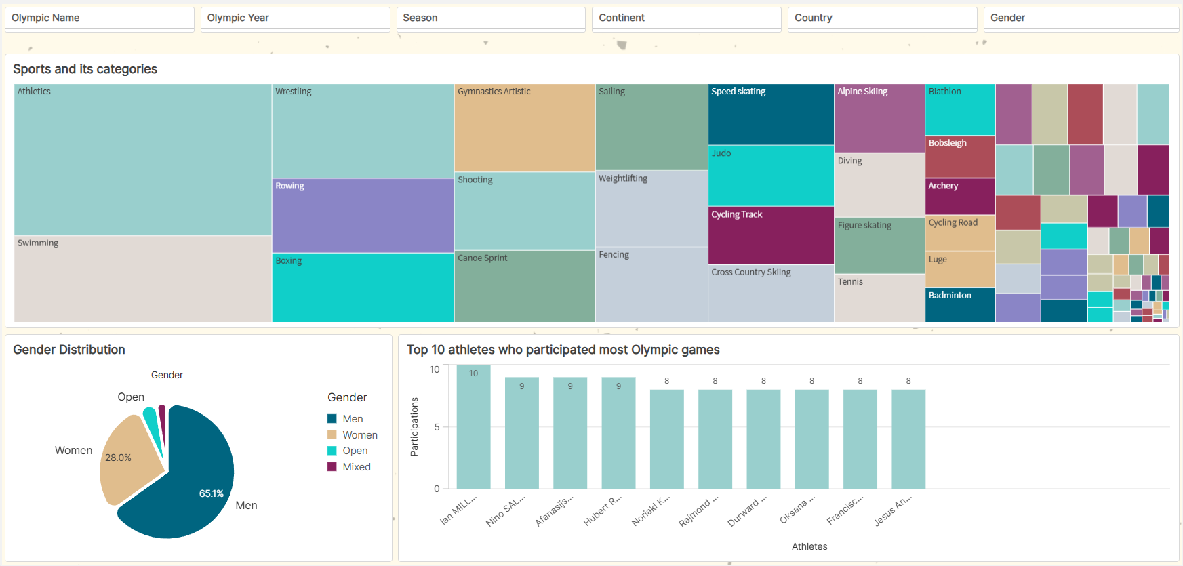The image size is (1183, 566).
Task: Select the Mixed legend entry
Action: (356, 467)
